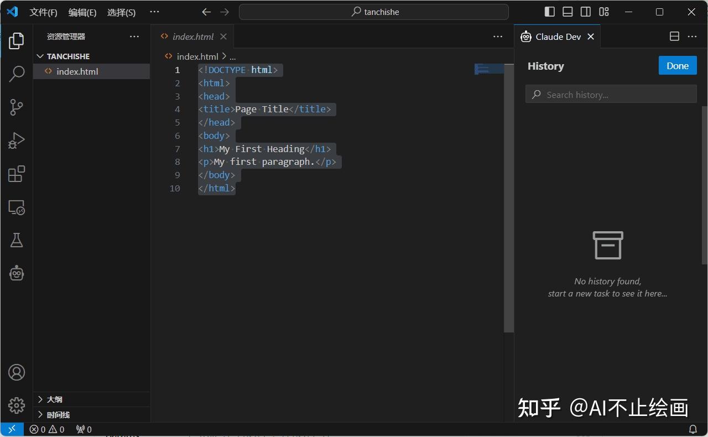Viewport: 708px width, 437px height.
Task: Open the Explorer panel more actions ellipsis
Action: tap(134, 37)
